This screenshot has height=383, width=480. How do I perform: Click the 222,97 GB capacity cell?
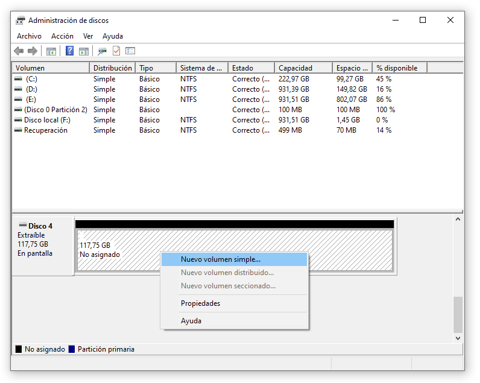[x=294, y=79]
